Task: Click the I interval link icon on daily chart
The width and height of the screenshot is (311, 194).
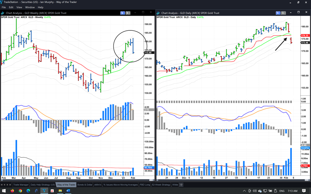Action: pyautogui.click(x=283, y=13)
